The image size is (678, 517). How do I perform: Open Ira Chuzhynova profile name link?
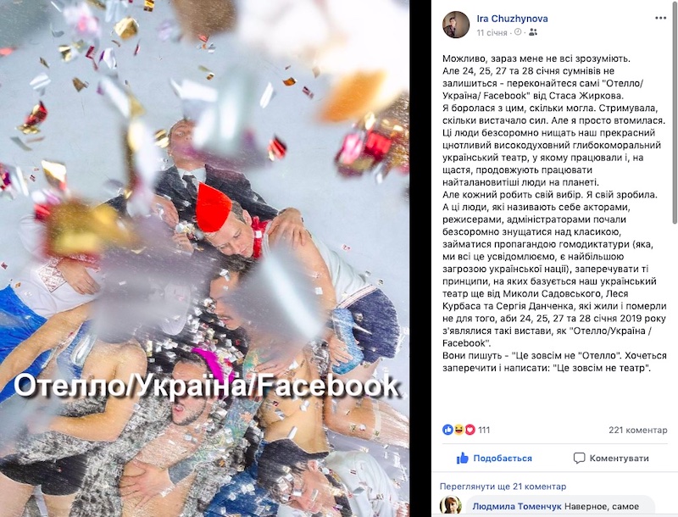(x=513, y=19)
